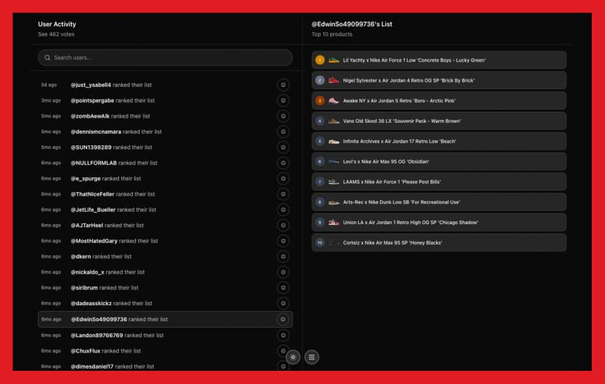
Task: Open circle icon beside @EdwinSo49099736 row
Action: click(283, 319)
